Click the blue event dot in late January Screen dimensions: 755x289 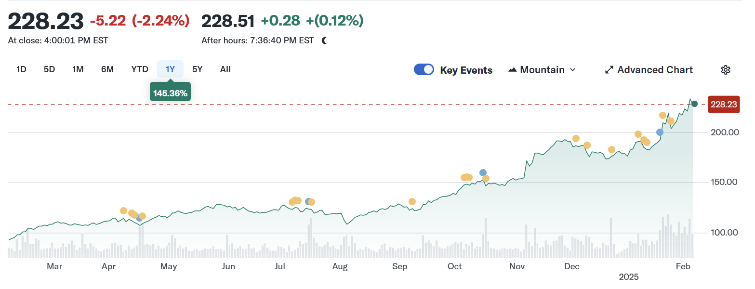660,132
